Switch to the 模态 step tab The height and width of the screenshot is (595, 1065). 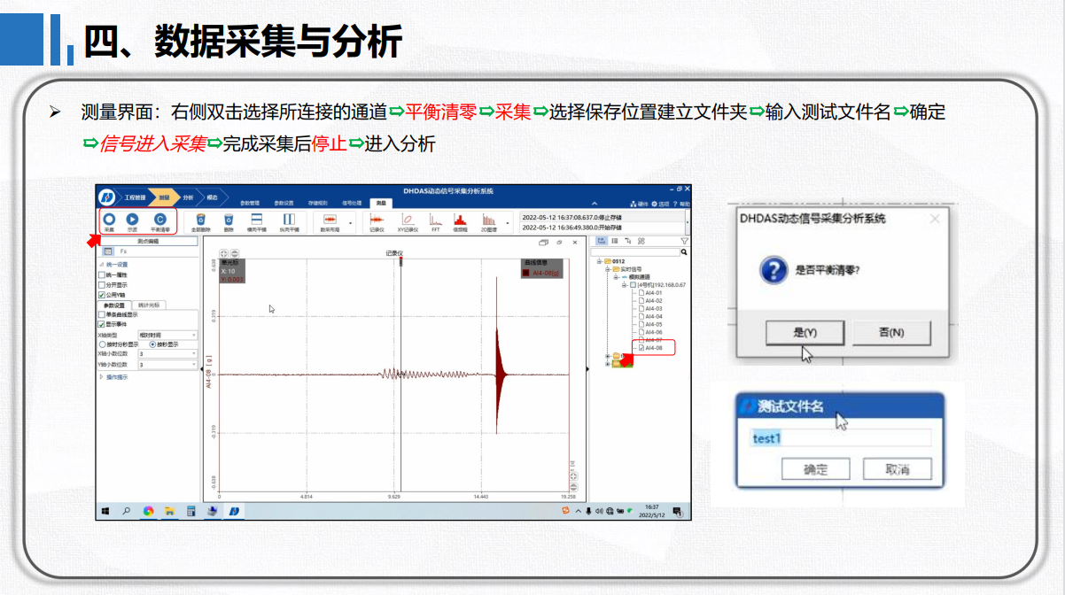(x=212, y=197)
